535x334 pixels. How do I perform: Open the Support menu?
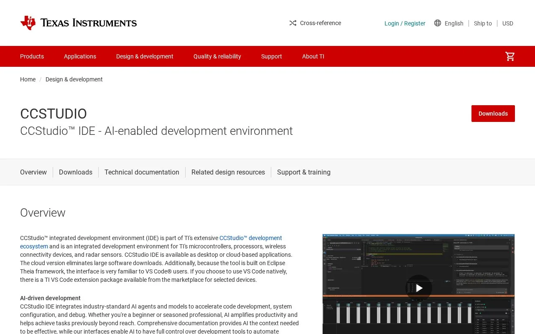point(271,56)
